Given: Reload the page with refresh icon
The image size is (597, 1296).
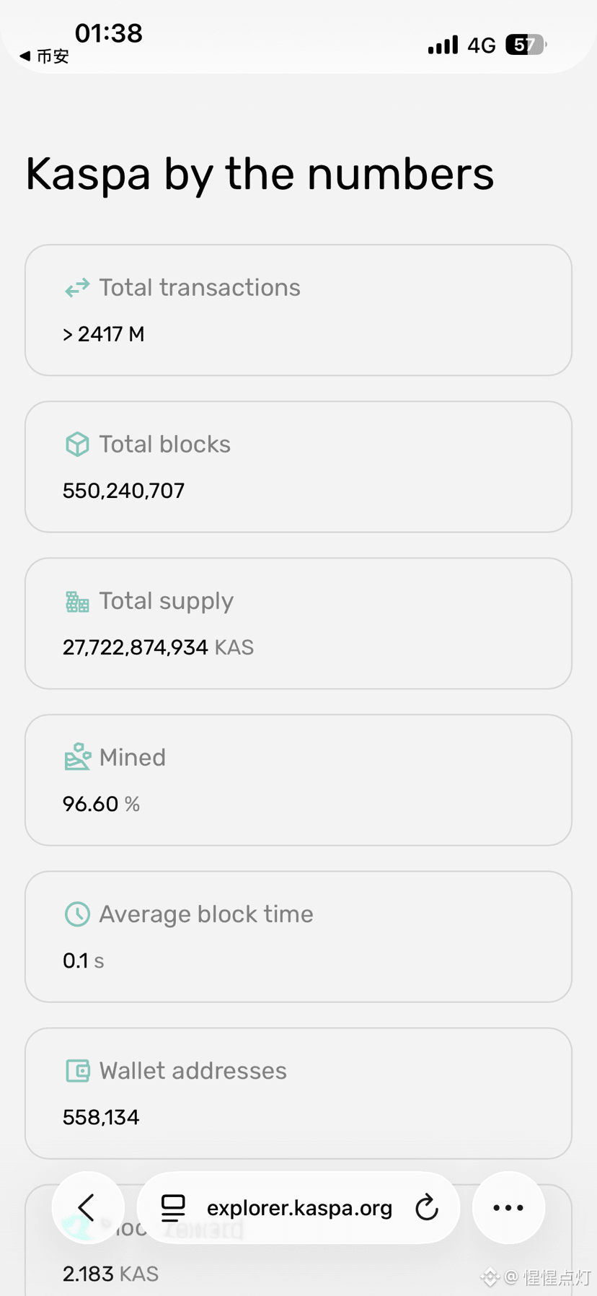Looking at the screenshot, I should click(427, 1207).
